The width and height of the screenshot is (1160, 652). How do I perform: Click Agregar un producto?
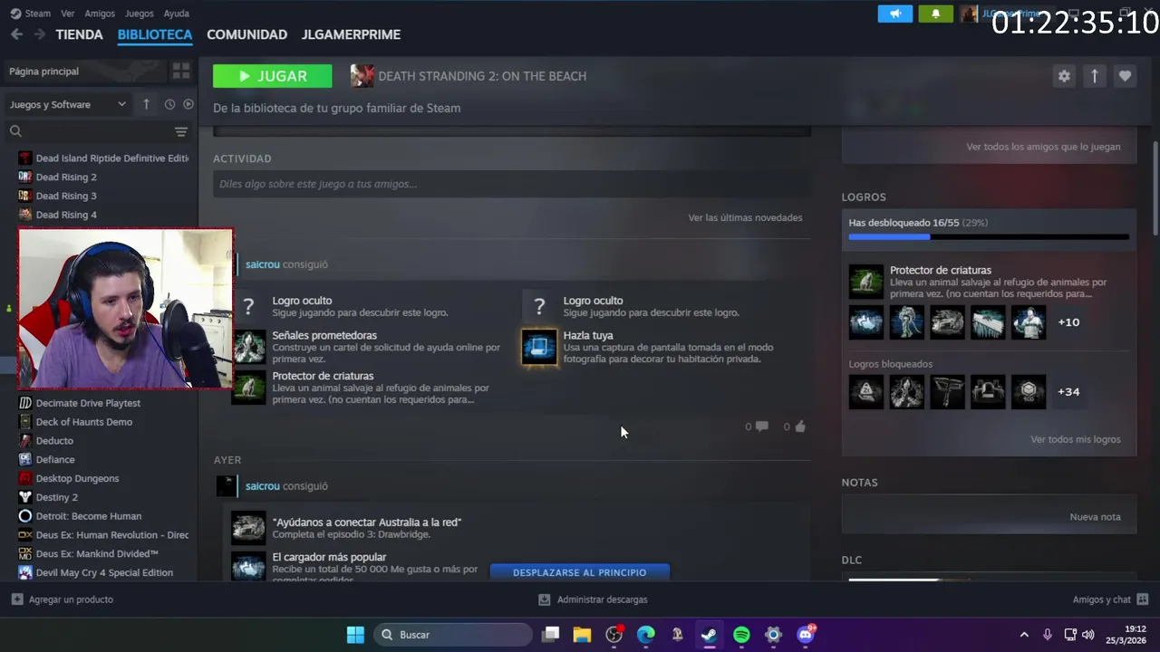[63, 599]
